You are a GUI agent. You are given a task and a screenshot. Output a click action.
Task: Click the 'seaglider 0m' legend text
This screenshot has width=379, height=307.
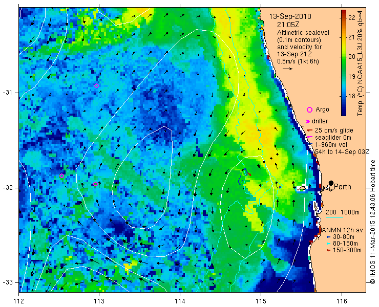[333, 138]
